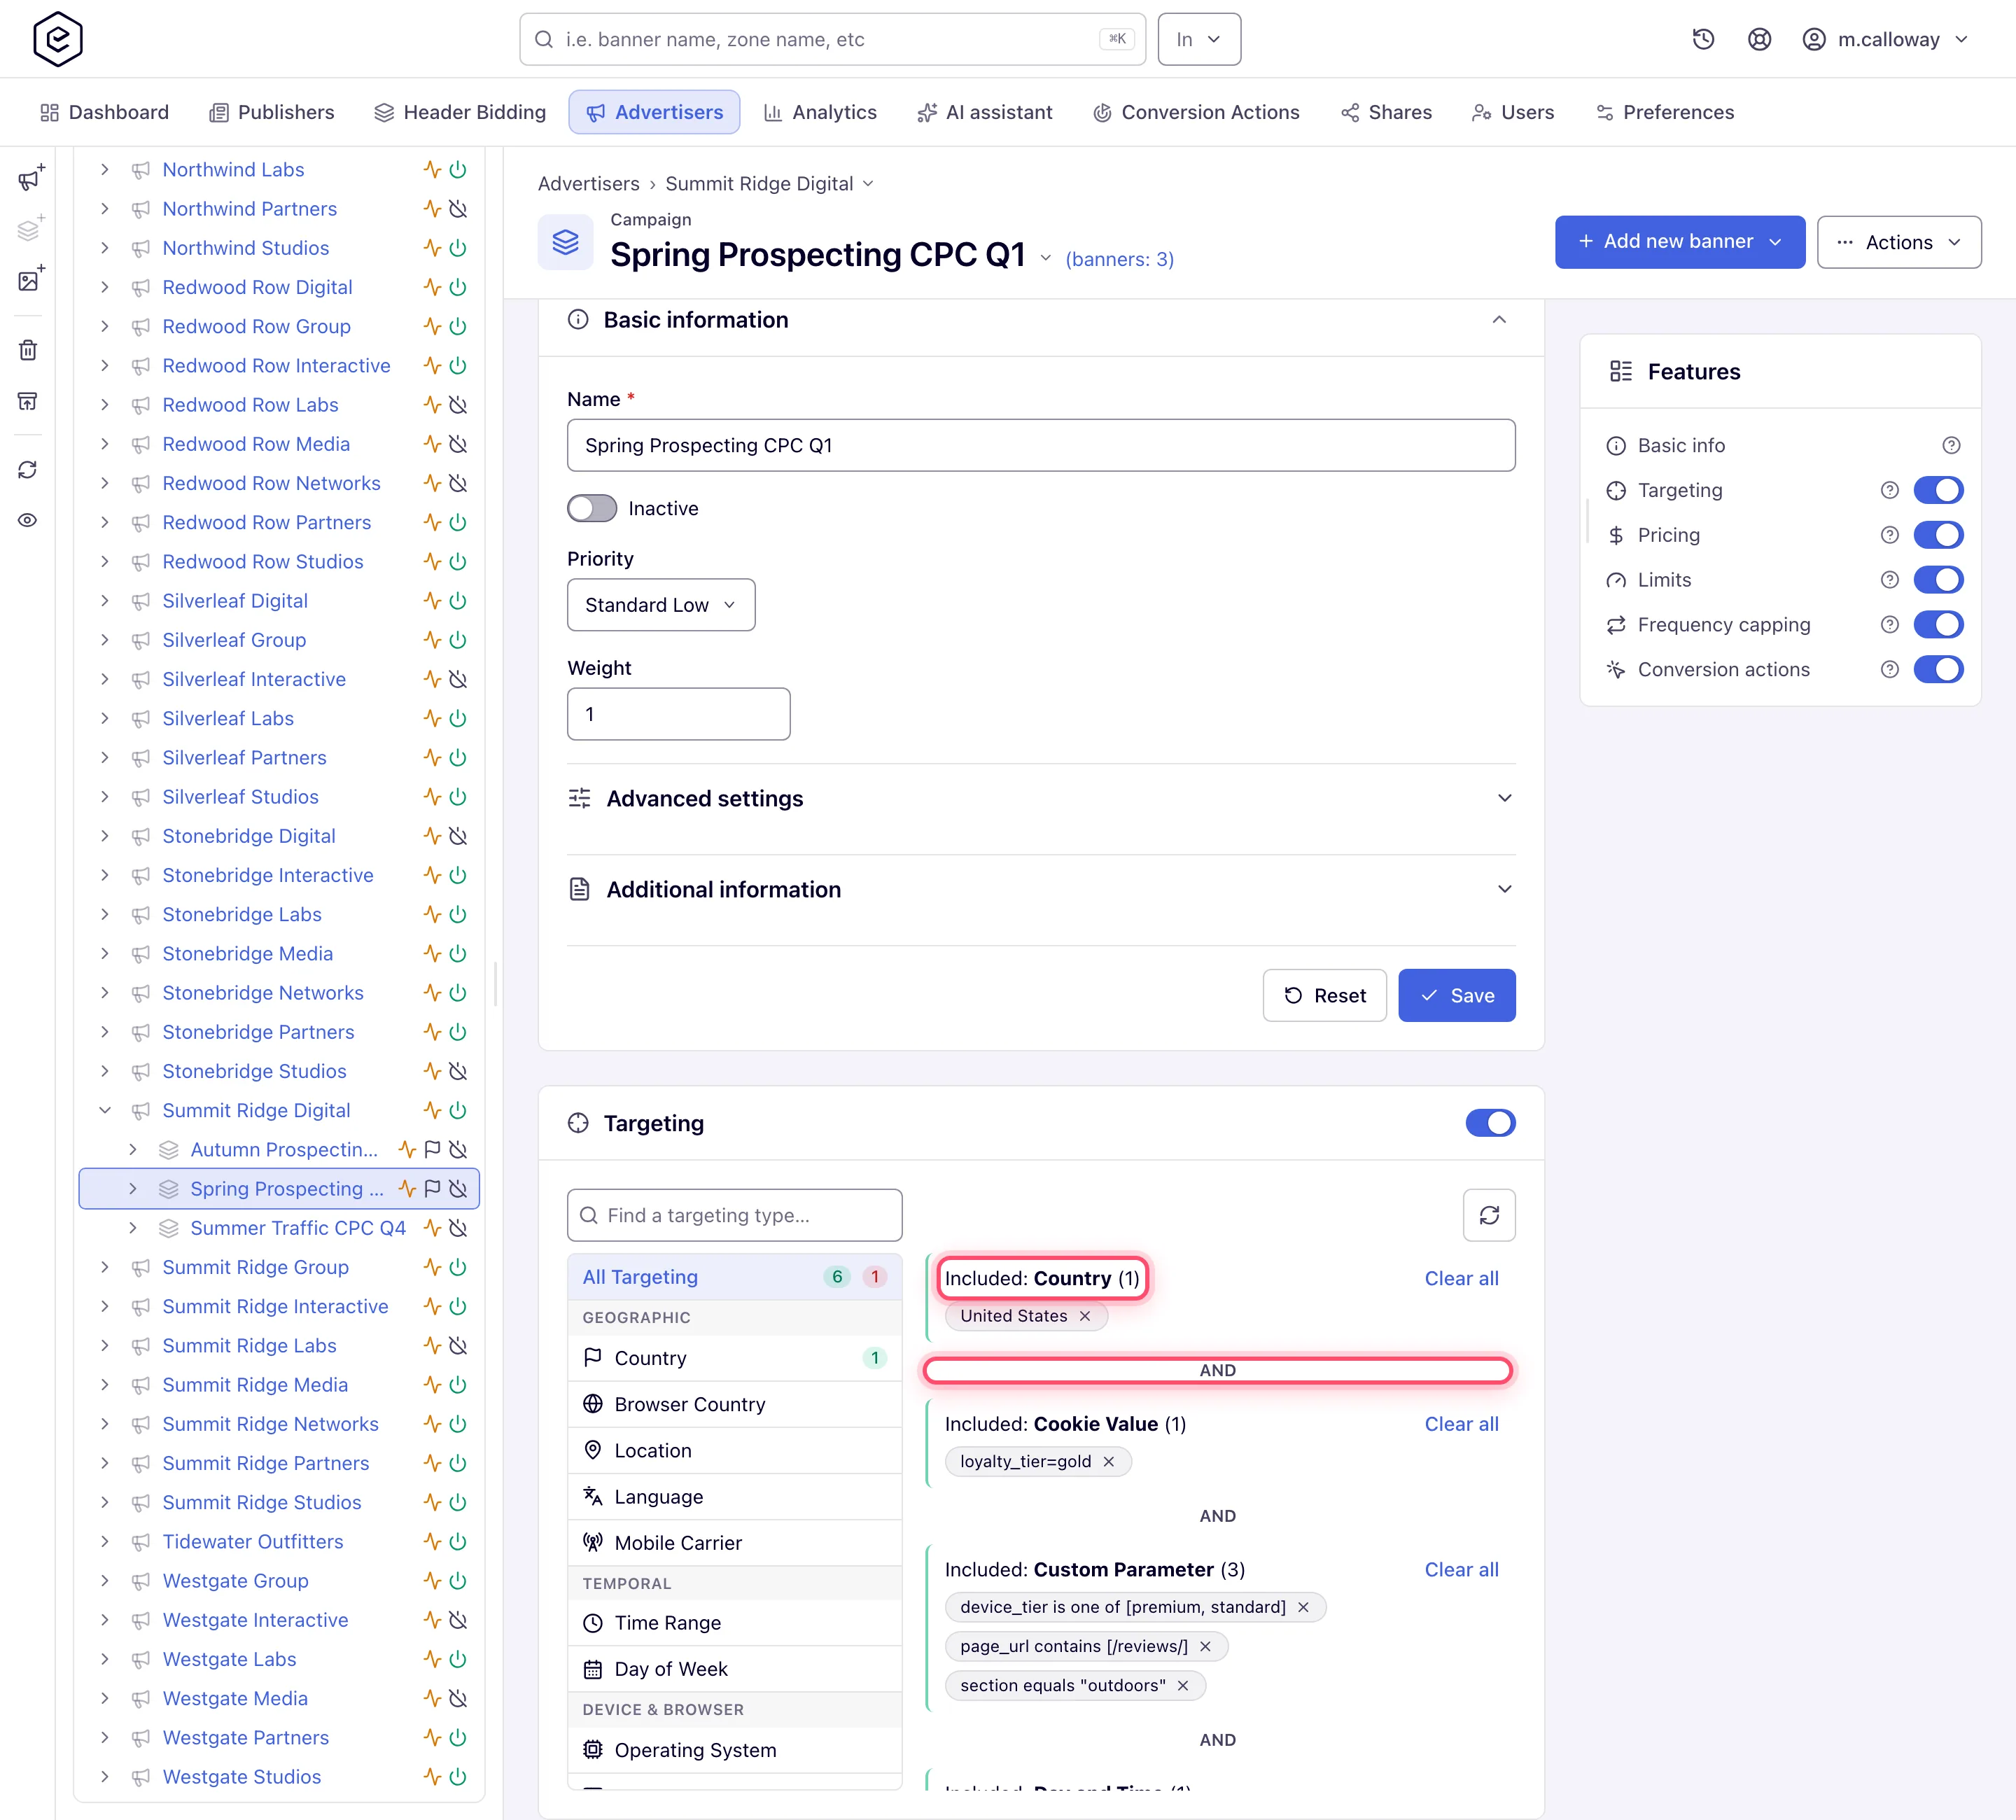Open the m.calloway user menu
The width and height of the screenshot is (2016, 1820).
tap(1886, 39)
